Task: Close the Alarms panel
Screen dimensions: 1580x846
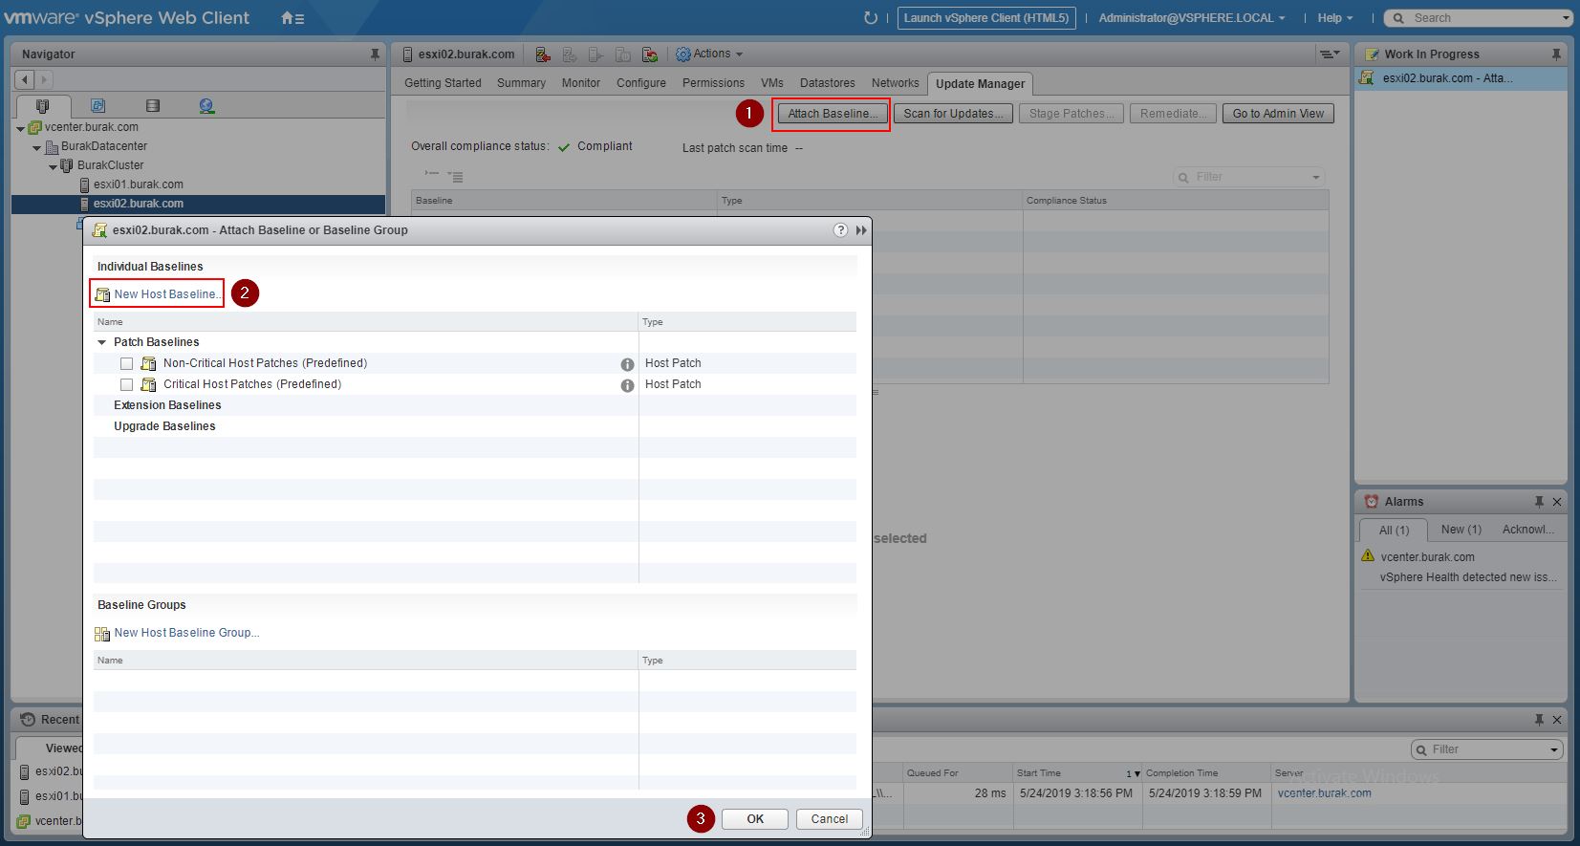Action: [1557, 502]
